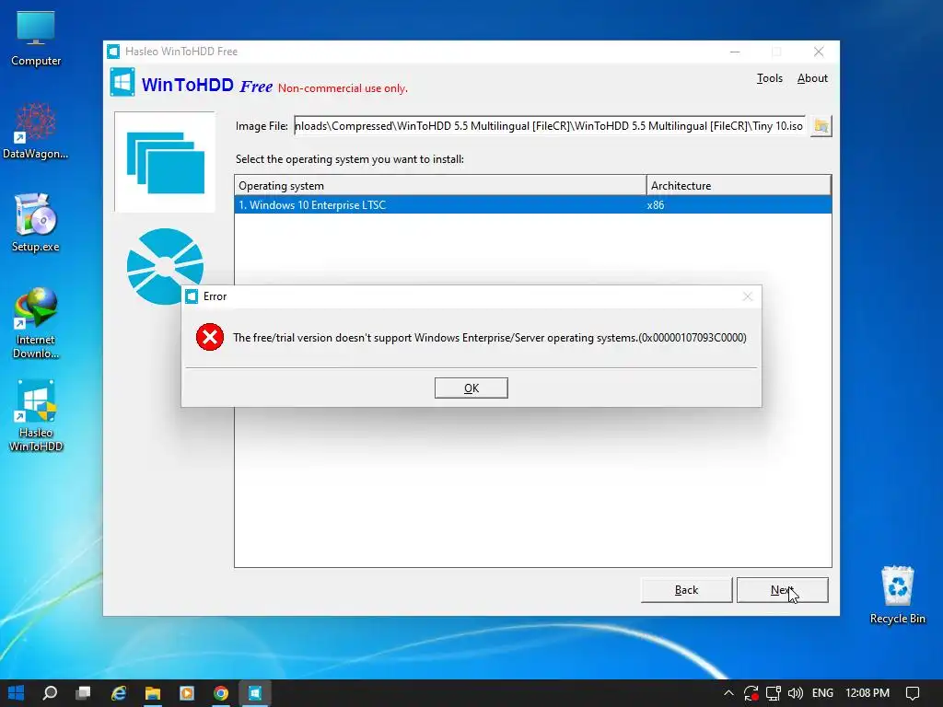Click the sync tray icon with red dot
The width and height of the screenshot is (943, 707).
751,693
